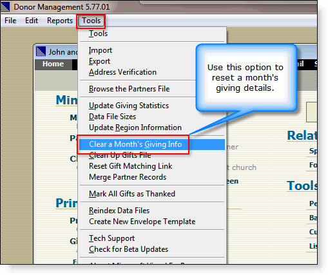Click the icon beside John and window title

pos(41,52)
